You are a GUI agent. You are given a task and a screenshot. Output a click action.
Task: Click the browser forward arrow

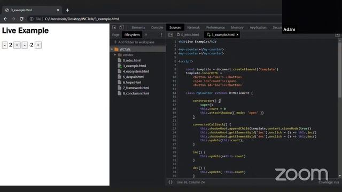point(13,19)
